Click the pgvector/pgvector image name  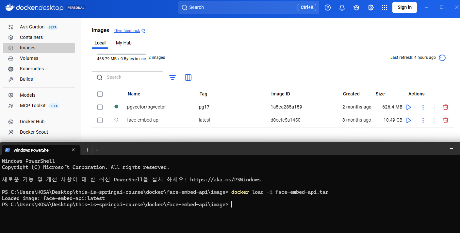click(x=146, y=107)
